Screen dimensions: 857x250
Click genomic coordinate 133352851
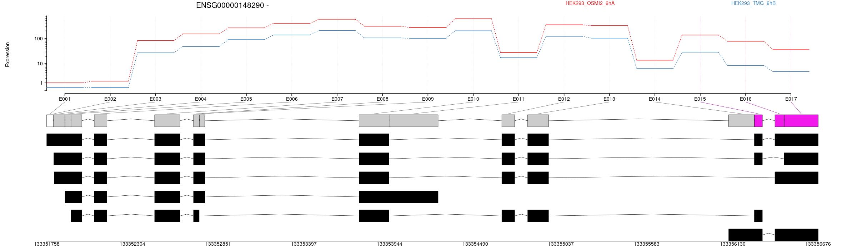[218, 244]
